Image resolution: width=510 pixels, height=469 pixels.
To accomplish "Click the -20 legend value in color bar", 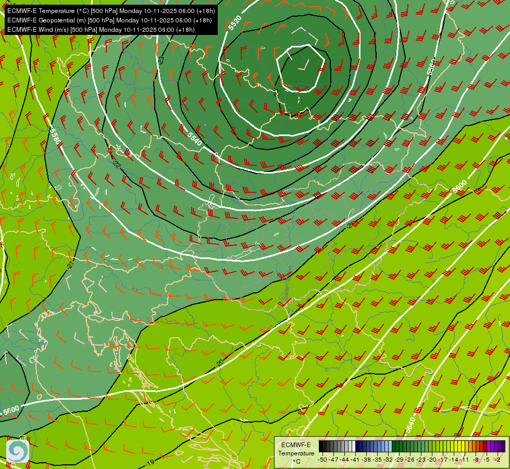I will click(x=432, y=460).
